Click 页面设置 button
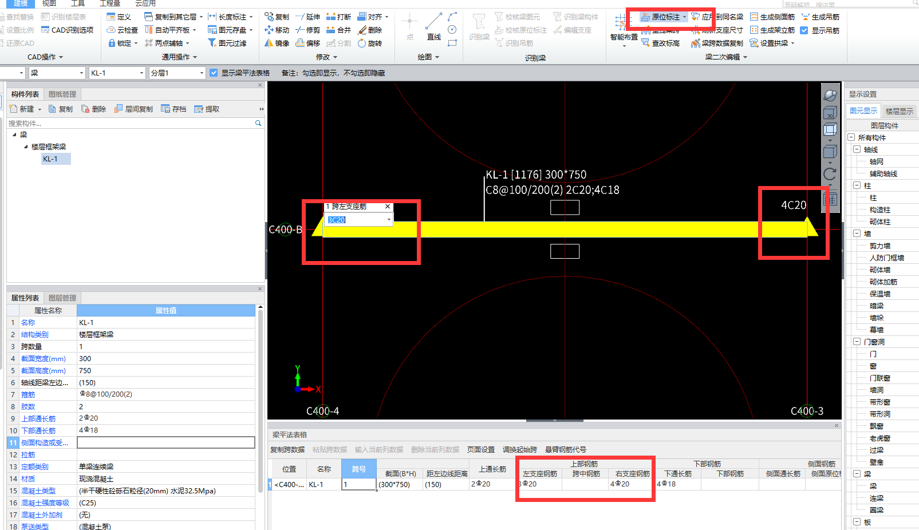This screenshot has width=919, height=530. tap(481, 449)
